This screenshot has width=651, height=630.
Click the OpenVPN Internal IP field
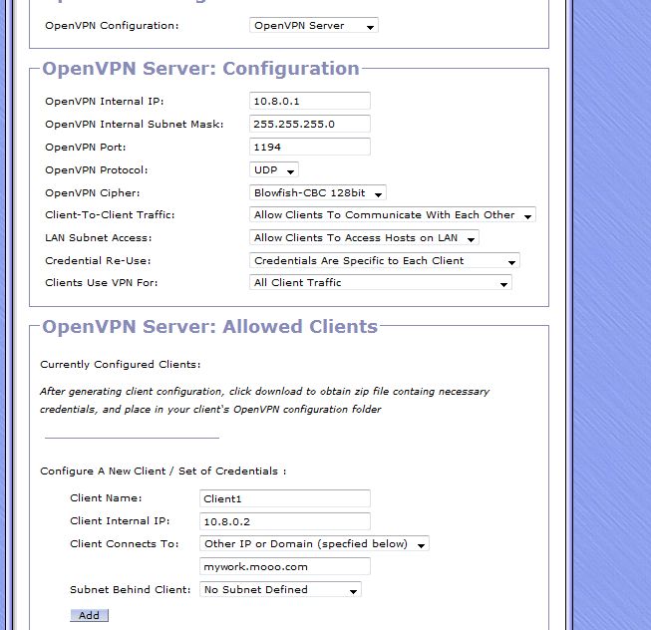pyautogui.click(x=309, y=101)
